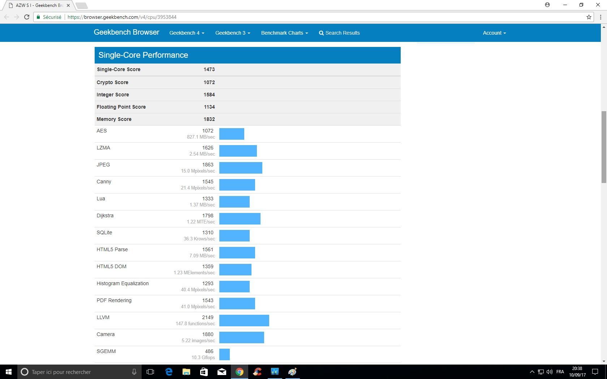Screen dimensions: 607x379
Task: Expand the Geekbench 3 dropdown menu
Action: [233, 33]
